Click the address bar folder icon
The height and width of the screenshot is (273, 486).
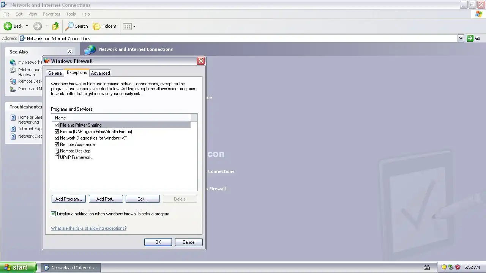22,38
